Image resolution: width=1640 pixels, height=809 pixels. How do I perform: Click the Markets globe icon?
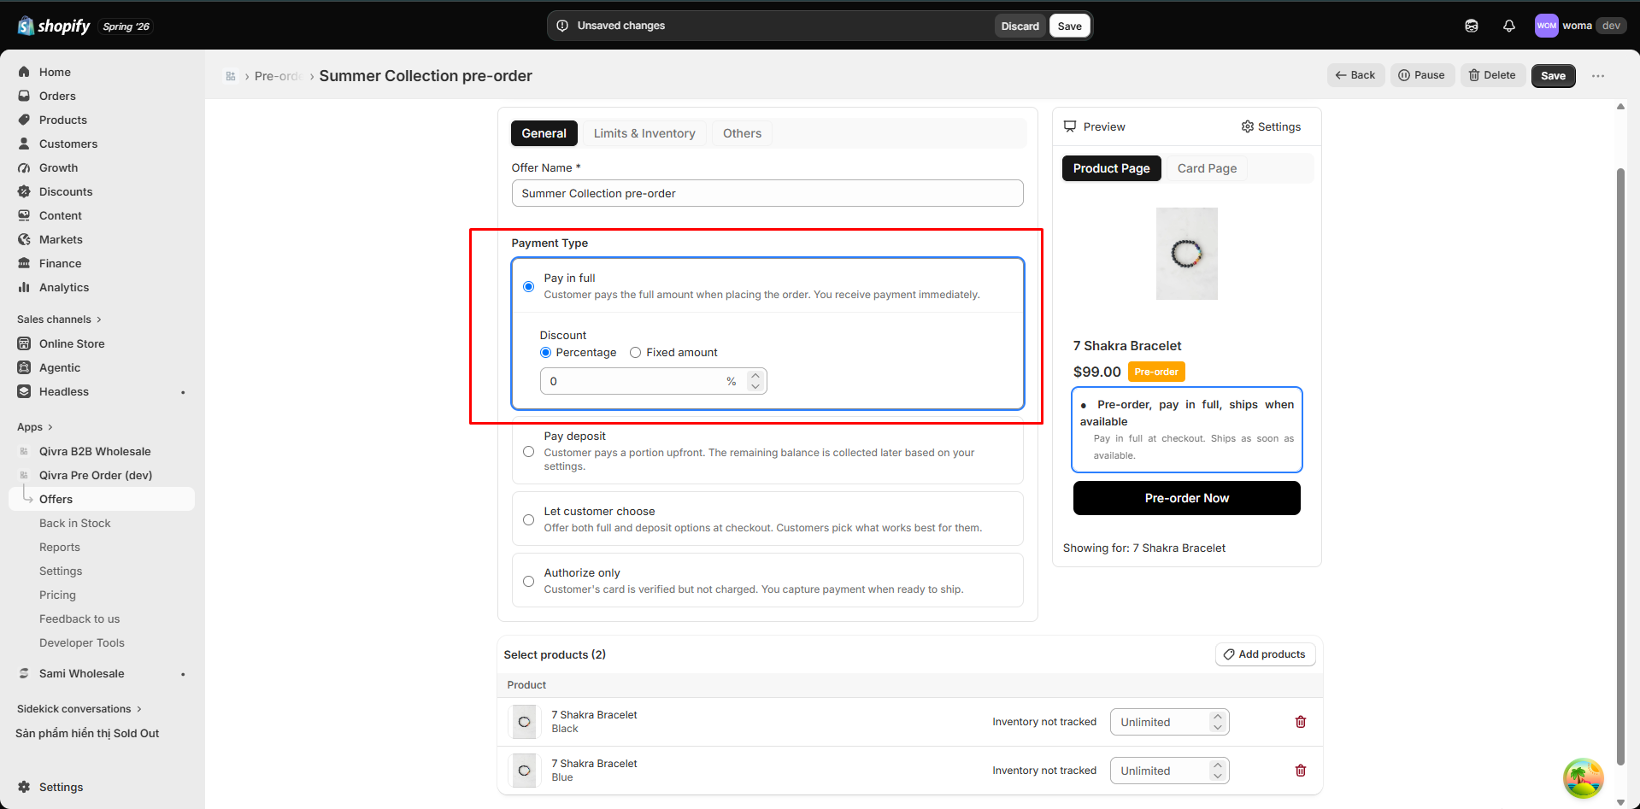pyautogui.click(x=24, y=239)
